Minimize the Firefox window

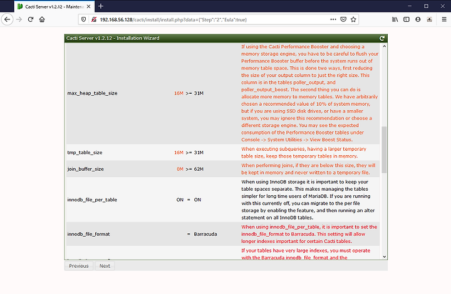(410, 6)
